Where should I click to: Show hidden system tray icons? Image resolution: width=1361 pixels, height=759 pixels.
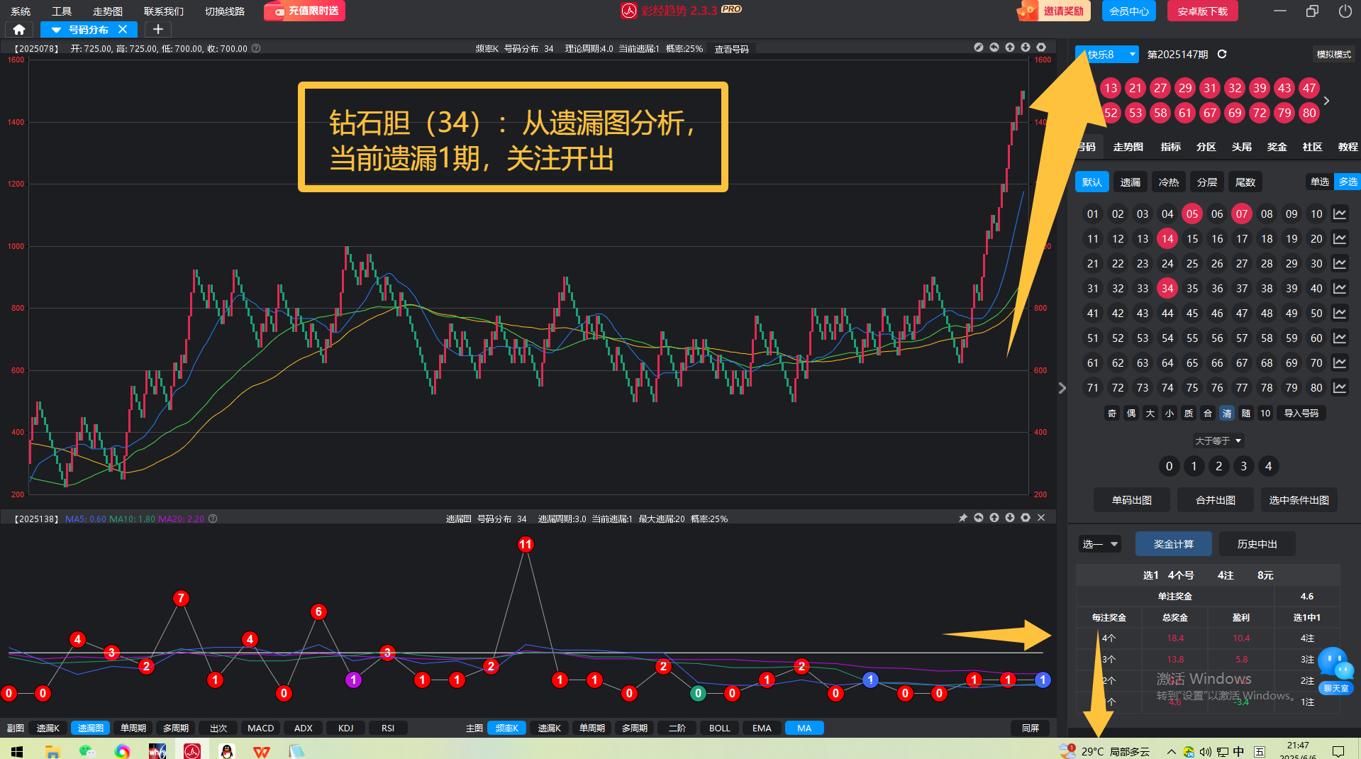pyautogui.click(x=1171, y=751)
